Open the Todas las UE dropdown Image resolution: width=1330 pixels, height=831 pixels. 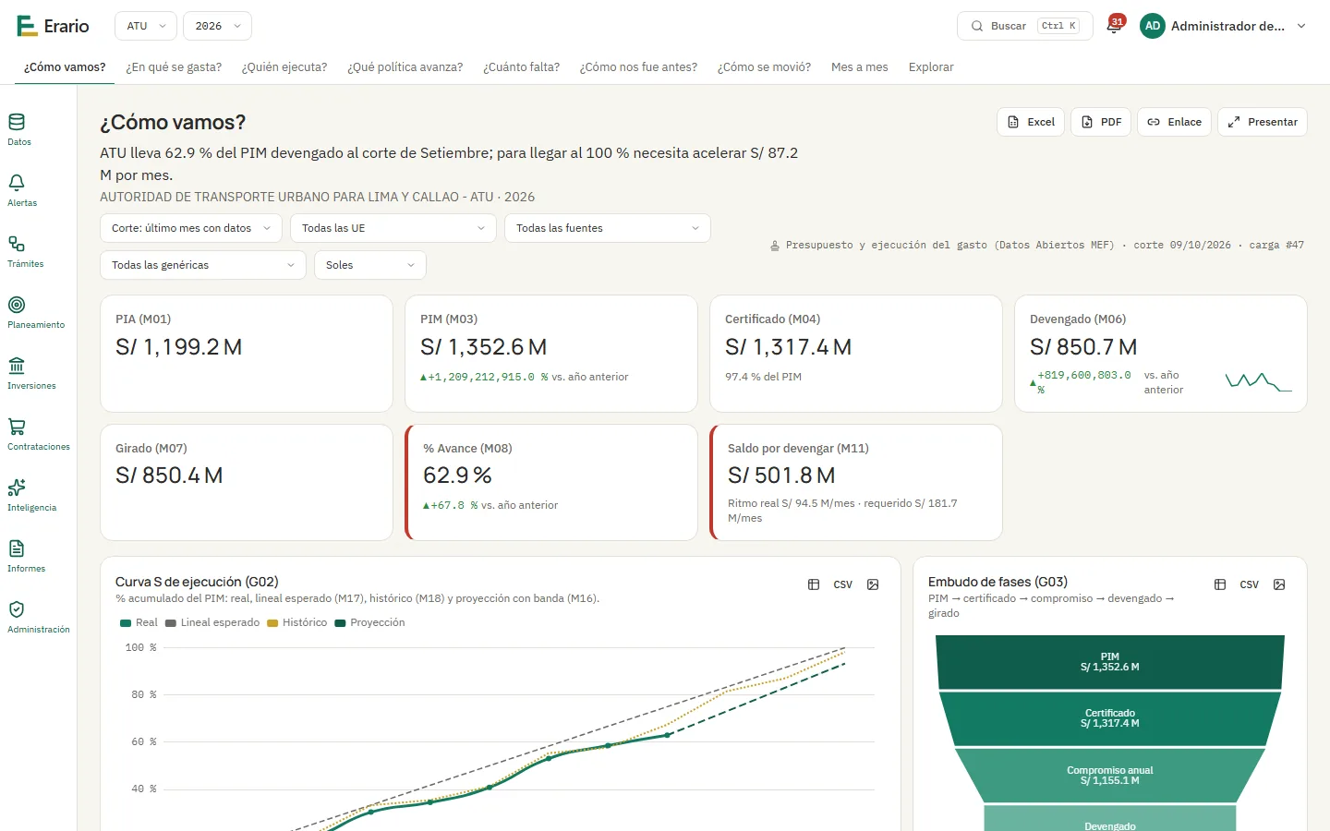[393, 228]
